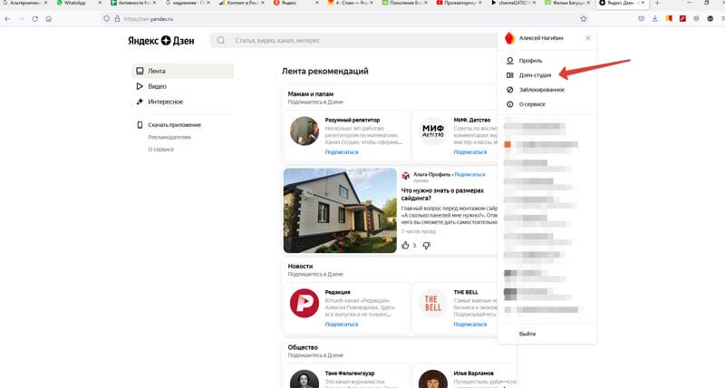725x388 pixels.
Task: Open a new browser tab with plus
Action: [x=657, y=3]
